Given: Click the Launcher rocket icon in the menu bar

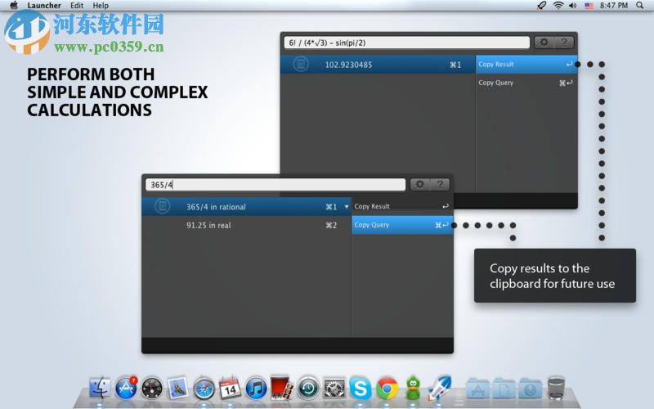Looking at the screenshot, I should click(x=541, y=6).
